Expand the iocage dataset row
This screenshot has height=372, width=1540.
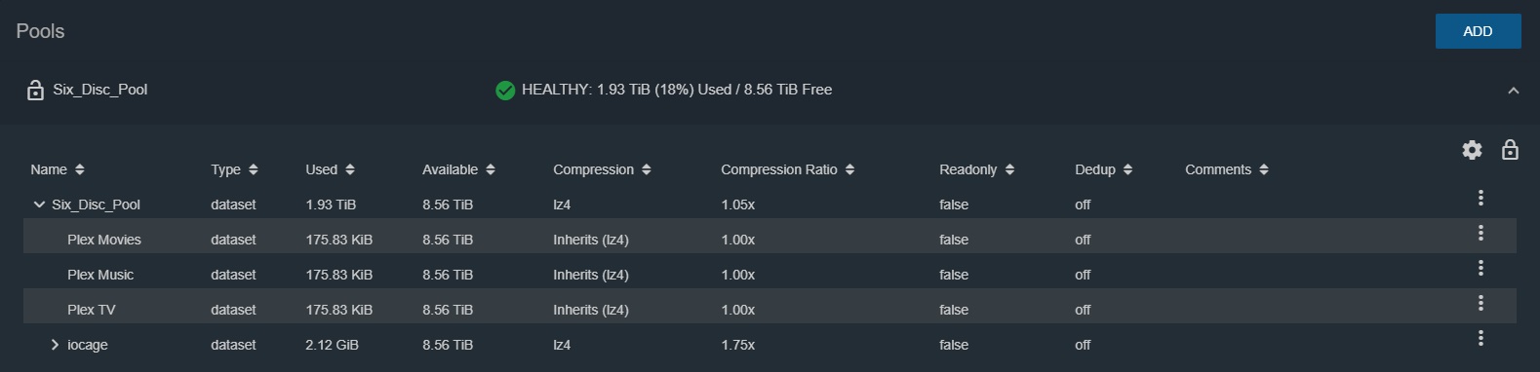pyautogui.click(x=55, y=345)
